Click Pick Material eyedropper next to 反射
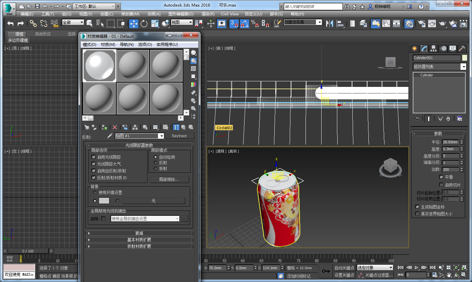This screenshot has height=282, width=472. (110, 136)
